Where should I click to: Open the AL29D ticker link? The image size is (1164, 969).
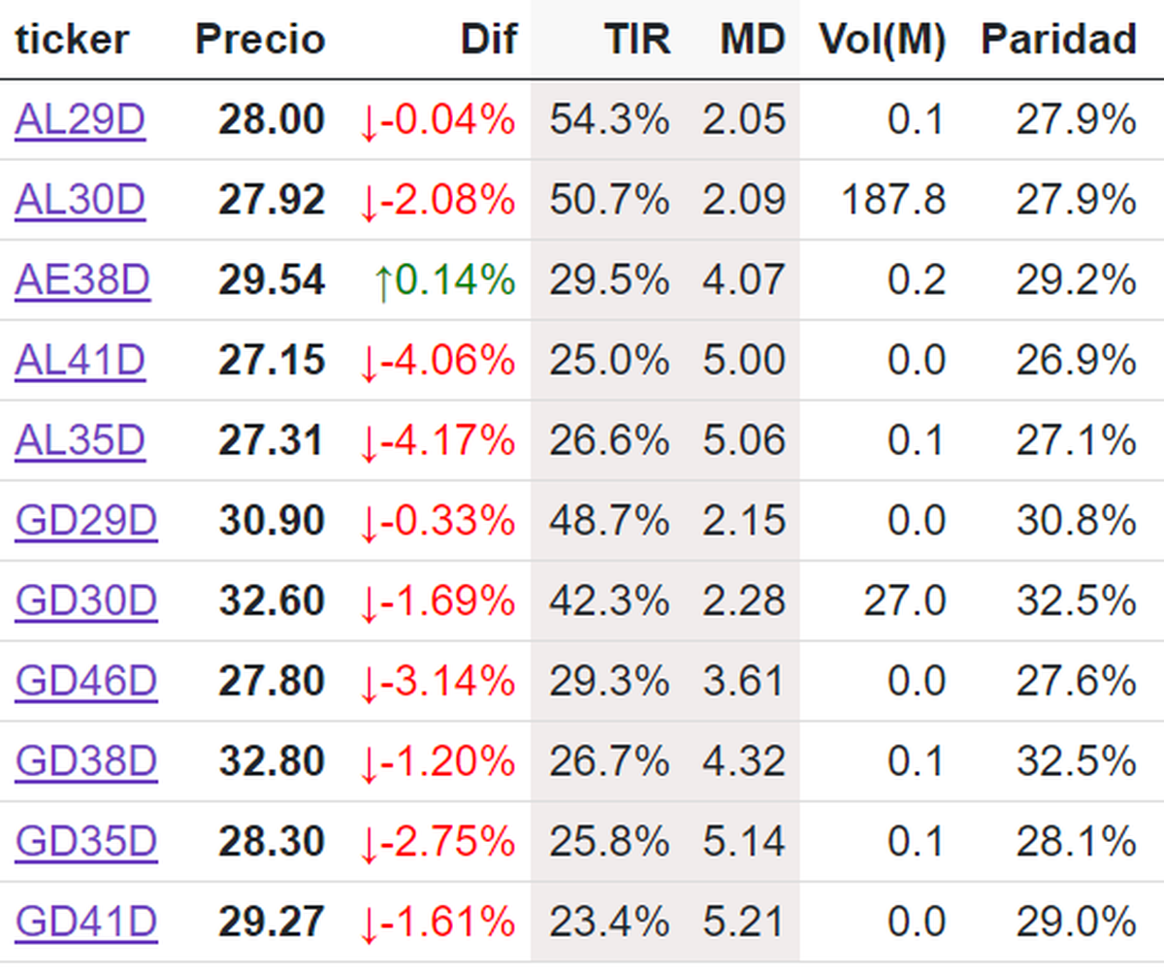coord(80,120)
